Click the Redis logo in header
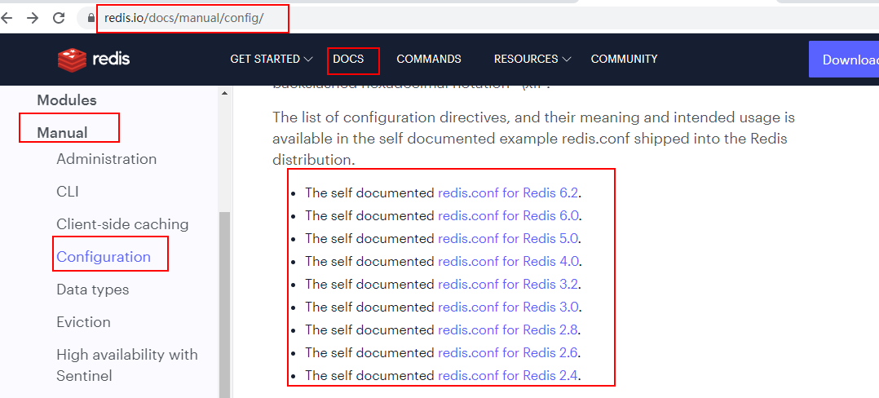 (94, 59)
